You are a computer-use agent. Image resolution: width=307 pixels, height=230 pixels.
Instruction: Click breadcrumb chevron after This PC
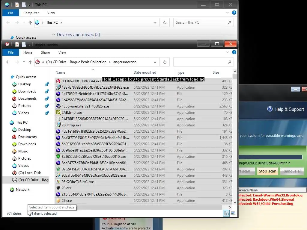(61, 22)
